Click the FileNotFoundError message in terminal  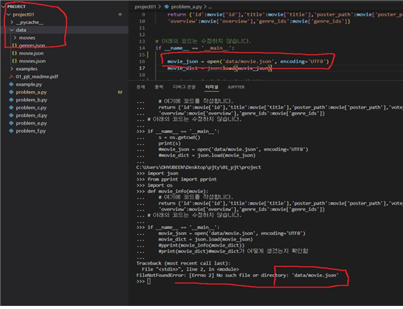coord(237,275)
